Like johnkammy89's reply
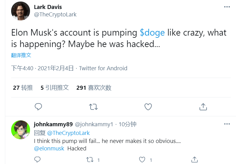The height and width of the screenshot is (164, 236). [x=142, y=160]
